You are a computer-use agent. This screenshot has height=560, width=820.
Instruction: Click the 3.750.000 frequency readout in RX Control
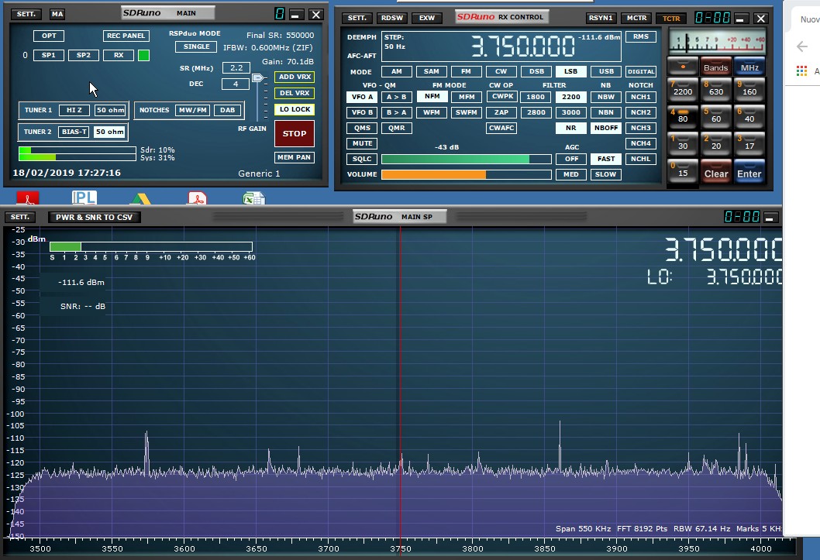pos(523,46)
